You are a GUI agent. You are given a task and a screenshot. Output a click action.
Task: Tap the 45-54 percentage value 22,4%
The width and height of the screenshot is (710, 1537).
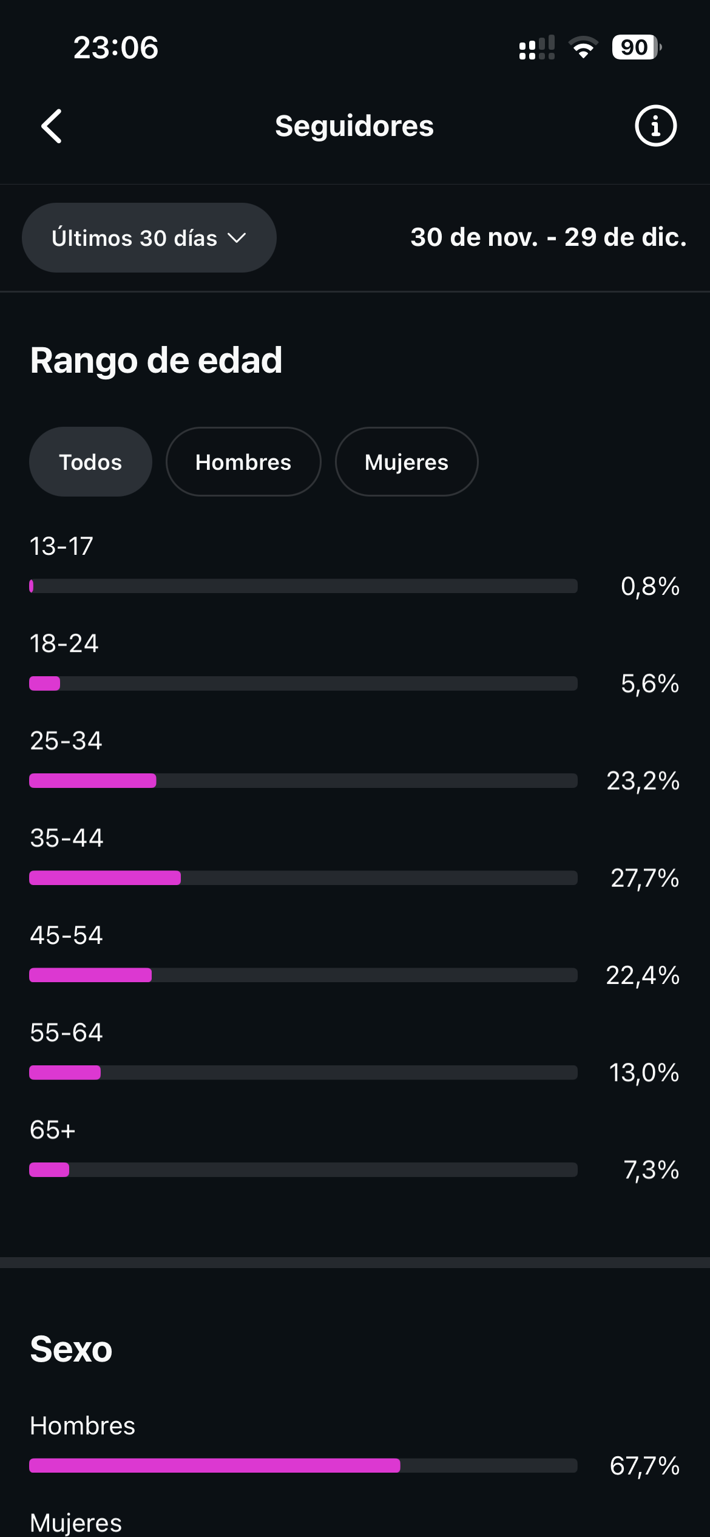644,976
